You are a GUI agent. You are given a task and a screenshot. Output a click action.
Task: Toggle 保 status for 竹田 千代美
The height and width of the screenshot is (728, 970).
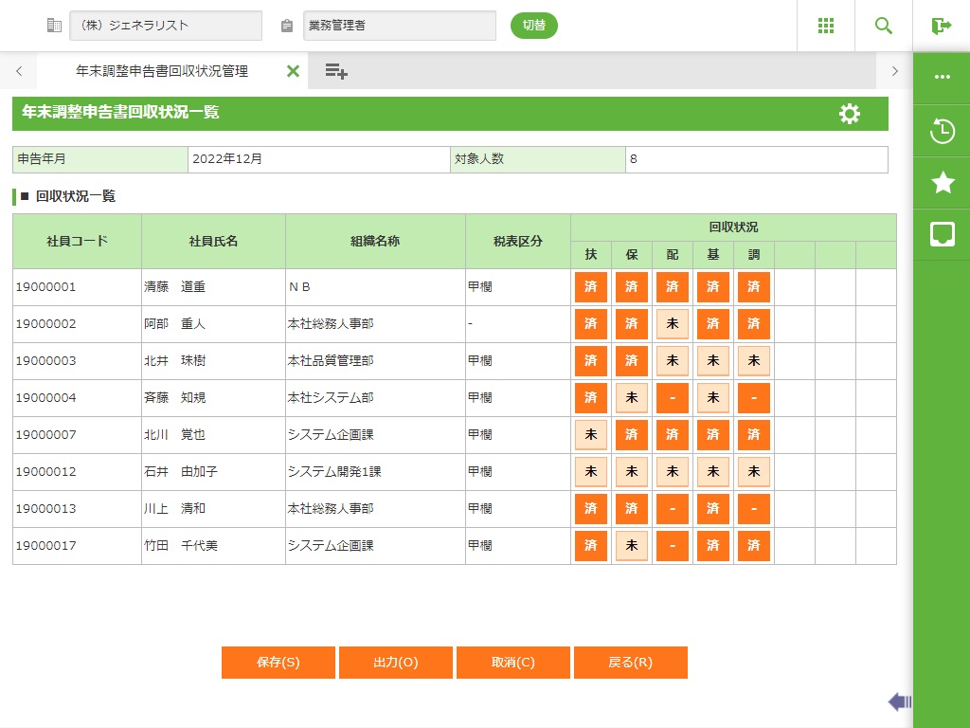coord(632,546)
